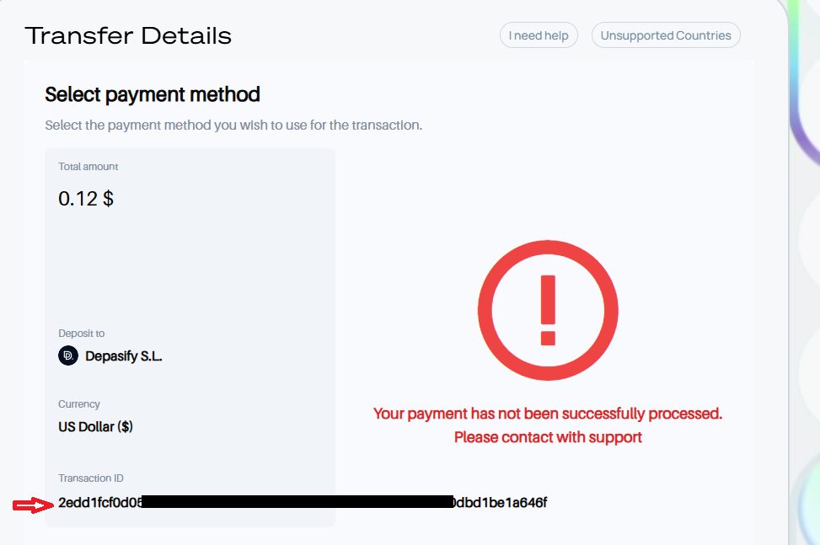Select the "Transfer Details" page heading
This screenshot has width=820, height=545.
128,35
